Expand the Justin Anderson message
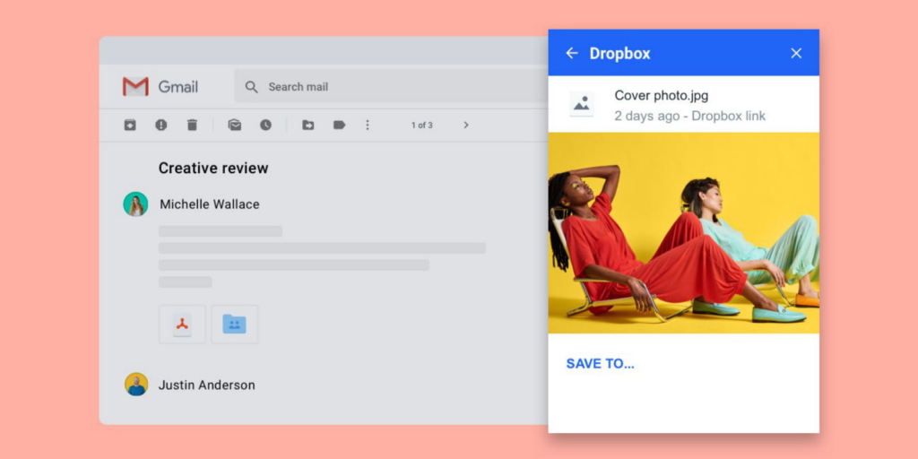The width and height of the screenshot is (918, 459). tap(207, 385)
